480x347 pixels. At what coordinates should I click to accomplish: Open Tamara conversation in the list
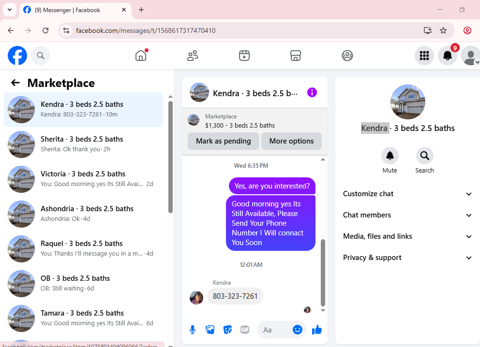click(x=83, y=318)
